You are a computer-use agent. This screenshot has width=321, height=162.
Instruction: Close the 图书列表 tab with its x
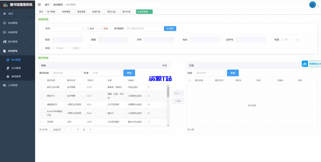click(x=132, y=12)
